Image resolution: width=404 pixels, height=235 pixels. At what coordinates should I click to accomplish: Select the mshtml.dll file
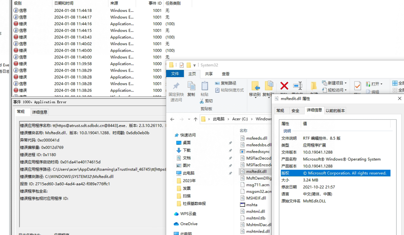(255, 211)
